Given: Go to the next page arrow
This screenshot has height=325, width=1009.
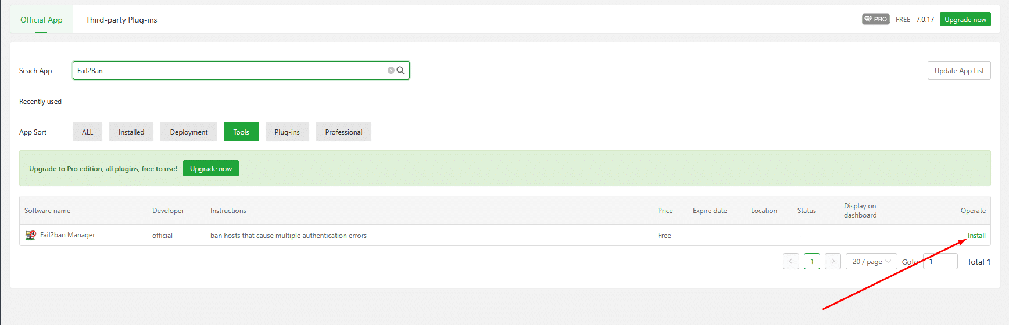Looking at the screenshot, I should 832,261.
